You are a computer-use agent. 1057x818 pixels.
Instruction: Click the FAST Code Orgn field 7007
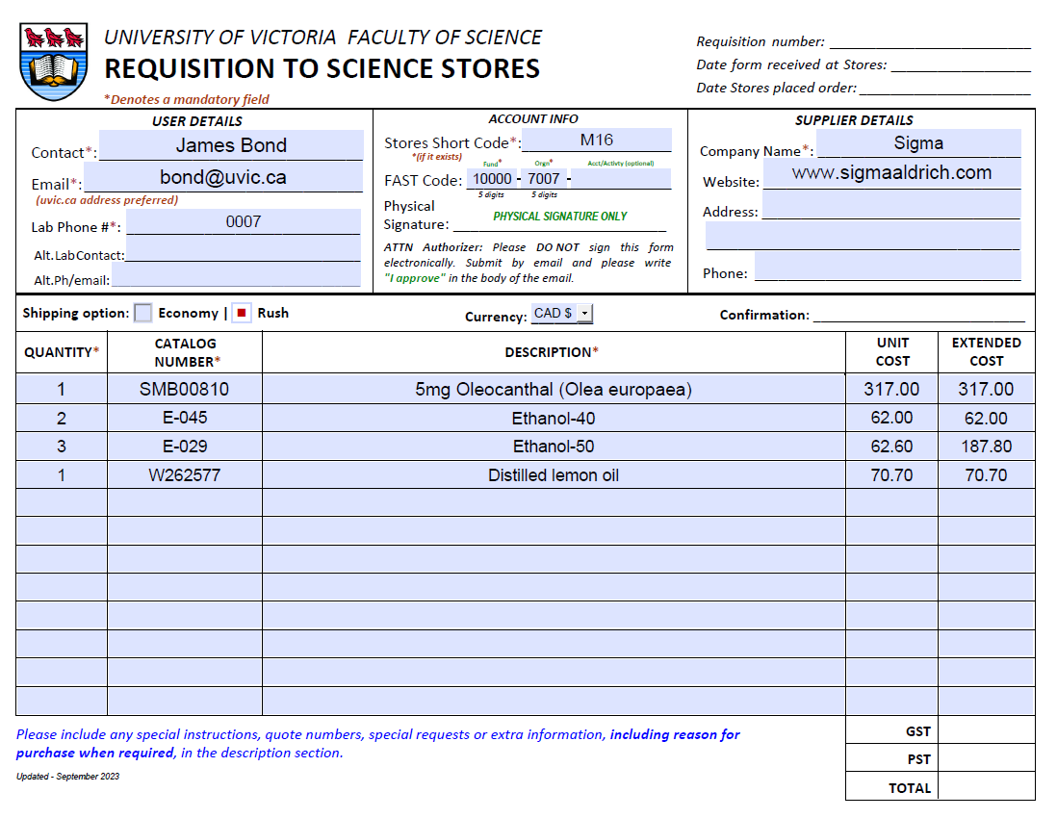pos(544,179)
